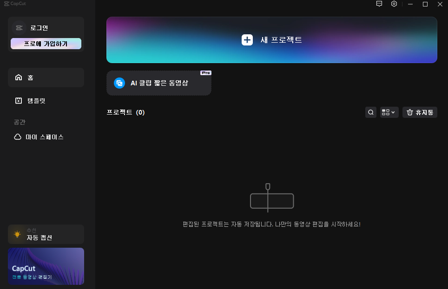Click the 공간 section label

click(20, 122)
